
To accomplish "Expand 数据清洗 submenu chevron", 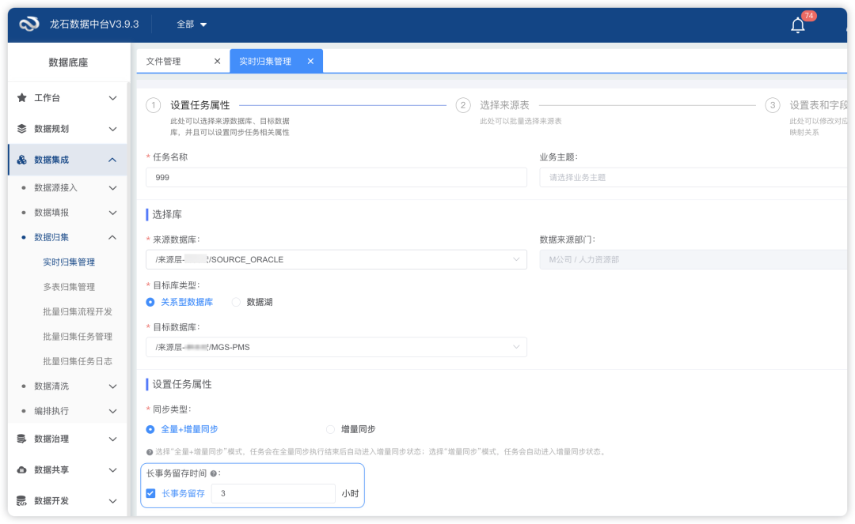I will (112, 386).
